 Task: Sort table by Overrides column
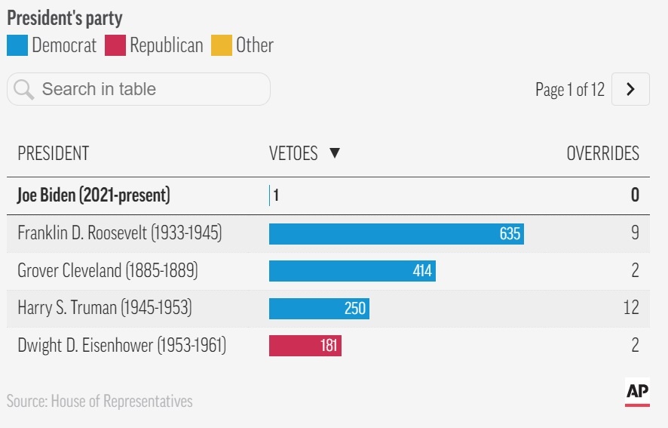pos(602,153)
